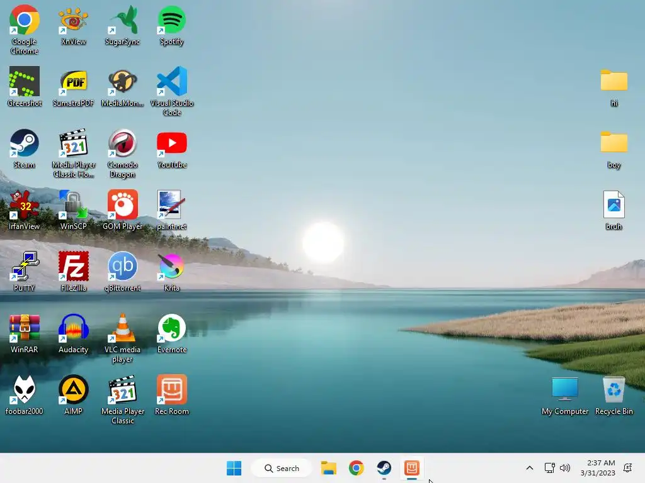Open the Google Chrome desktop shortcut
645x483 pixels.
[25, 30]
